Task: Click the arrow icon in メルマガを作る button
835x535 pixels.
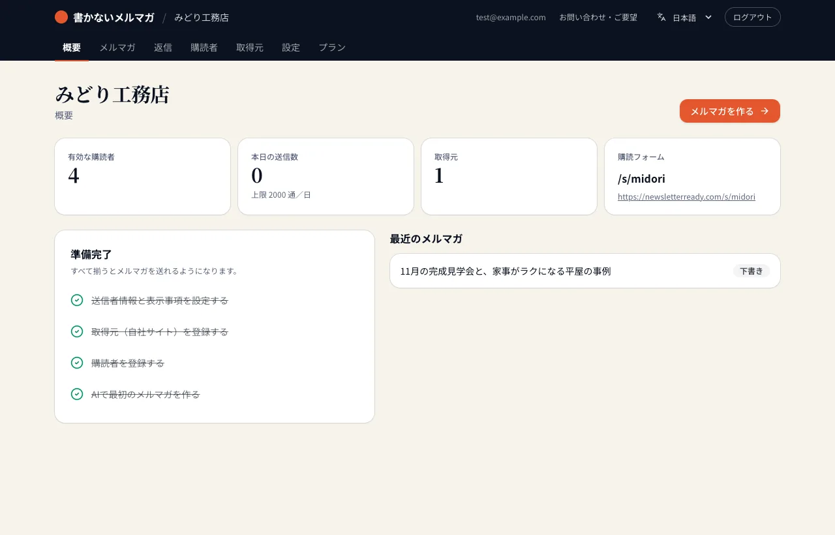Action: 765,111
